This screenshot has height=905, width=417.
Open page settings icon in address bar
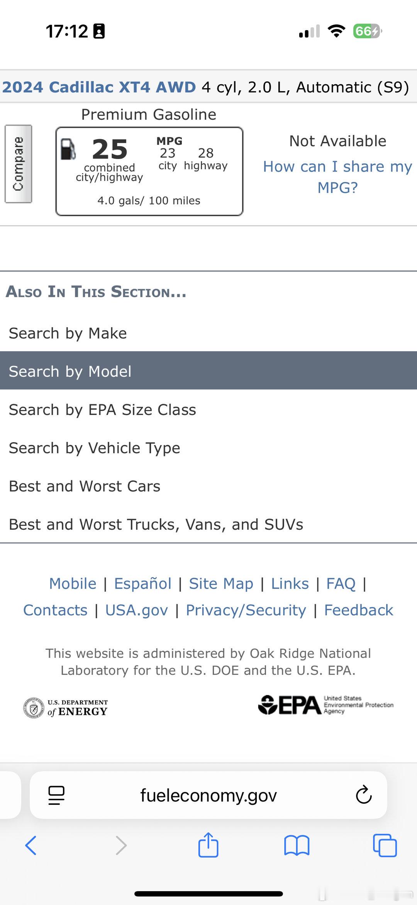56,795
